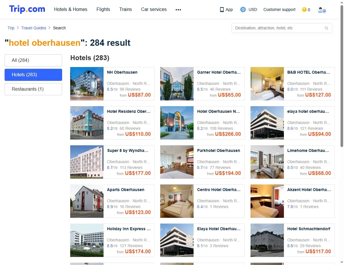
Task: Click Hotel Residenz Ober... title
Action: coord(129,111)
